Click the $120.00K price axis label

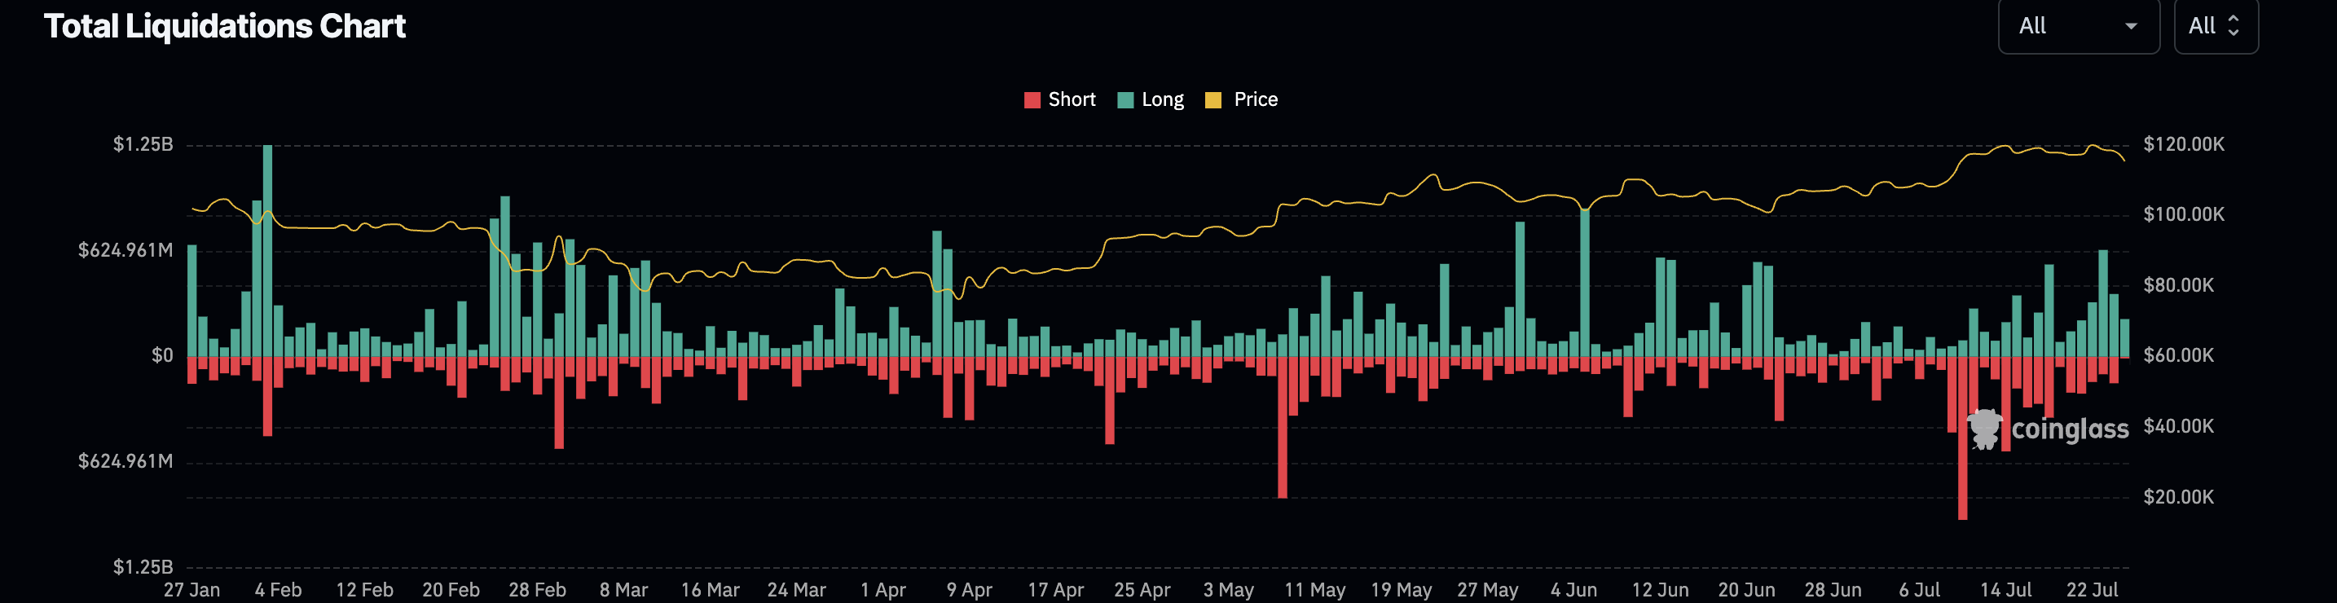pyautogui.click(x=2183, y=144)
